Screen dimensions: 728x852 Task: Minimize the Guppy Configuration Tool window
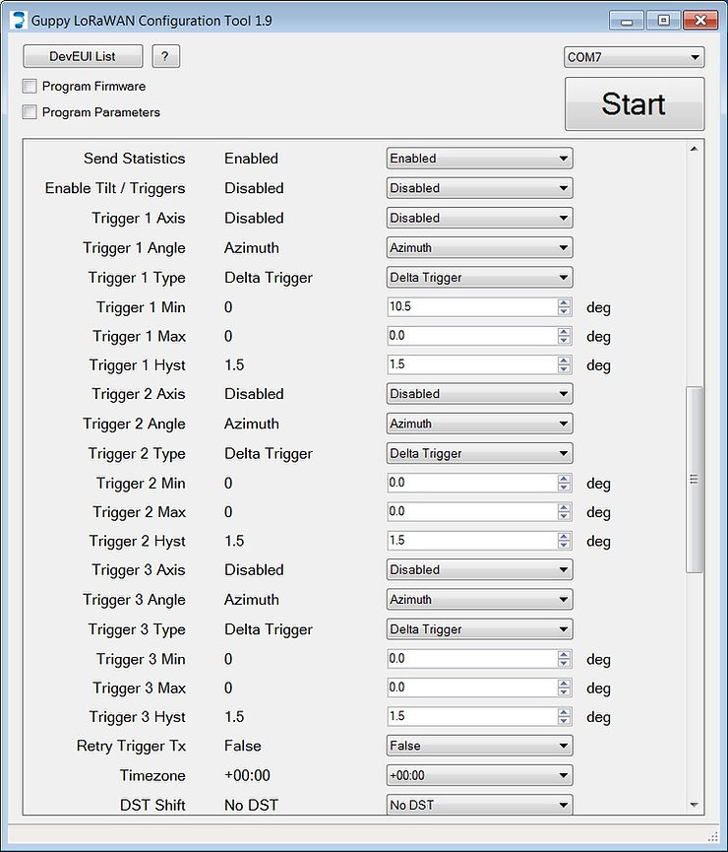[627, 21]
